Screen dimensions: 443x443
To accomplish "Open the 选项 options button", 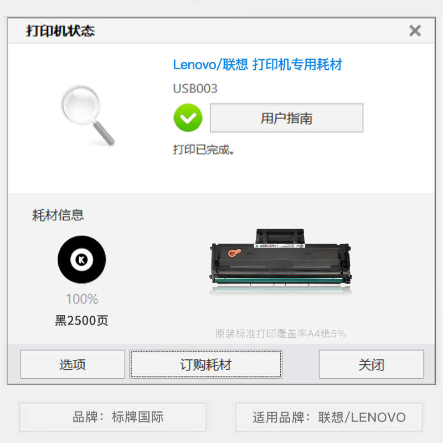I will tap(73, 364).
